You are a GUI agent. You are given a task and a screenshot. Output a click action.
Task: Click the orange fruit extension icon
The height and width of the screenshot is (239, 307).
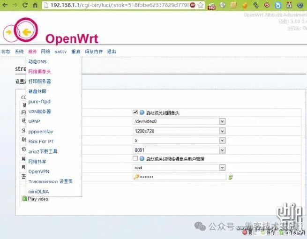(245, 5)
